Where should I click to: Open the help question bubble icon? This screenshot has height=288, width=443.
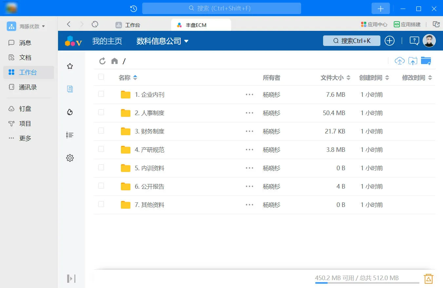pos(414,41)
